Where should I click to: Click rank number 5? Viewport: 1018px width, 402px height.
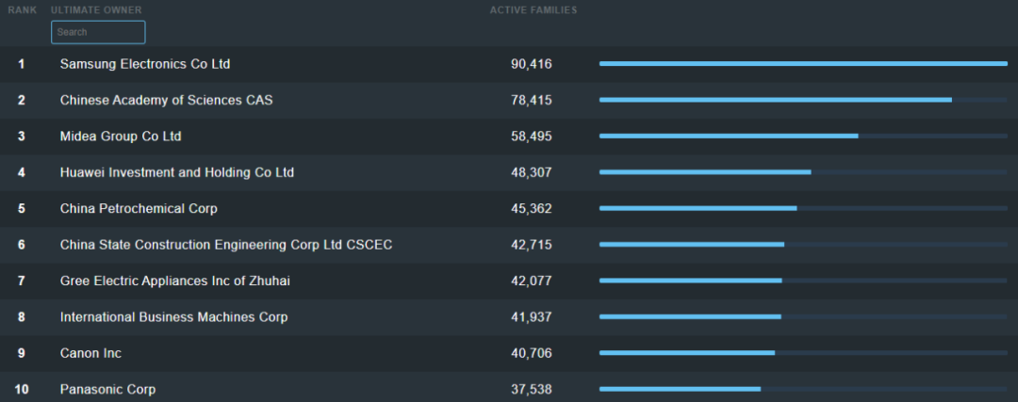[22, 209]
